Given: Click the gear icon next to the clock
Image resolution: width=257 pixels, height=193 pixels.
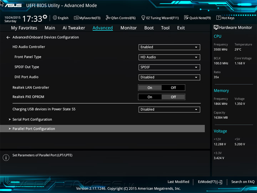Looking at the screenshot, I should point(45,17).
